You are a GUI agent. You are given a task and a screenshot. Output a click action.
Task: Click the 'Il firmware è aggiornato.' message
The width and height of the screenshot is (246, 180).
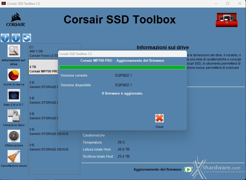click(122, 94)
